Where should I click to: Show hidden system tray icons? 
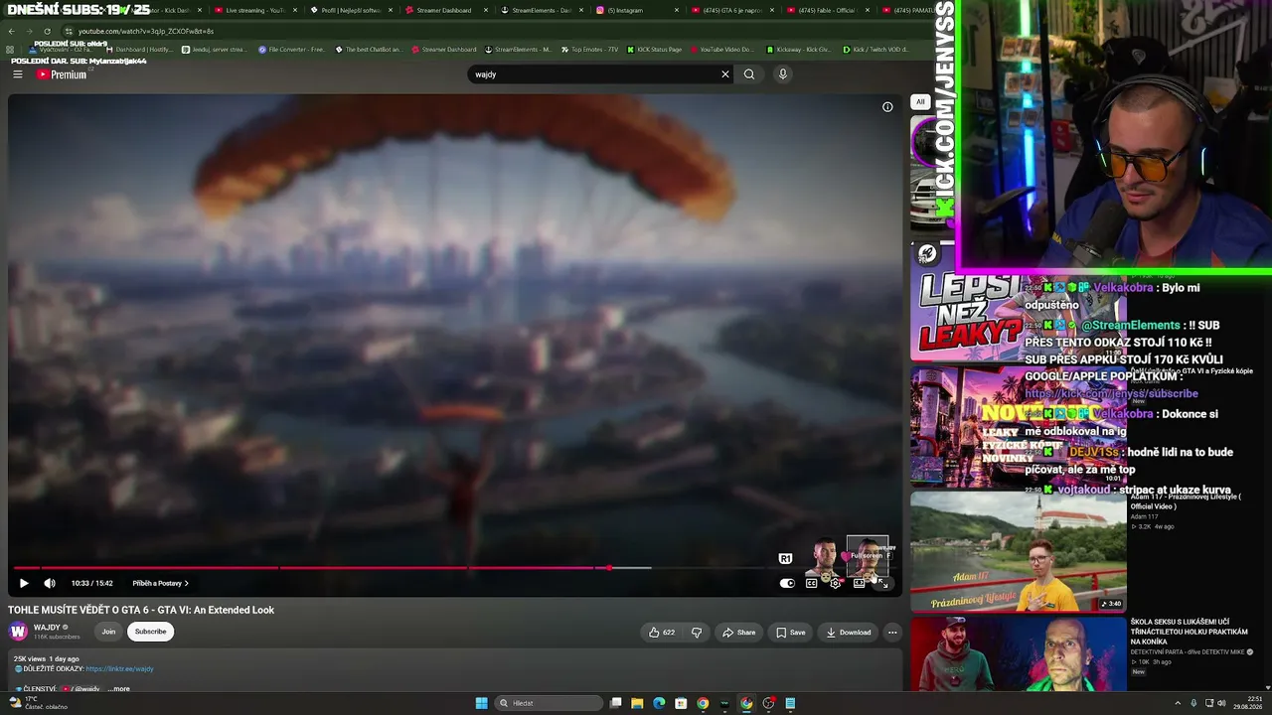(x=1178, y=703)
